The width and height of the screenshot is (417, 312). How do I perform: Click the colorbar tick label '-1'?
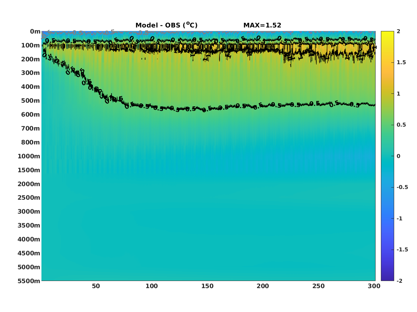coord(399,218)
